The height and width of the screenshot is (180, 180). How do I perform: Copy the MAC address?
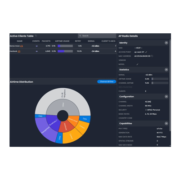point(152,56)
